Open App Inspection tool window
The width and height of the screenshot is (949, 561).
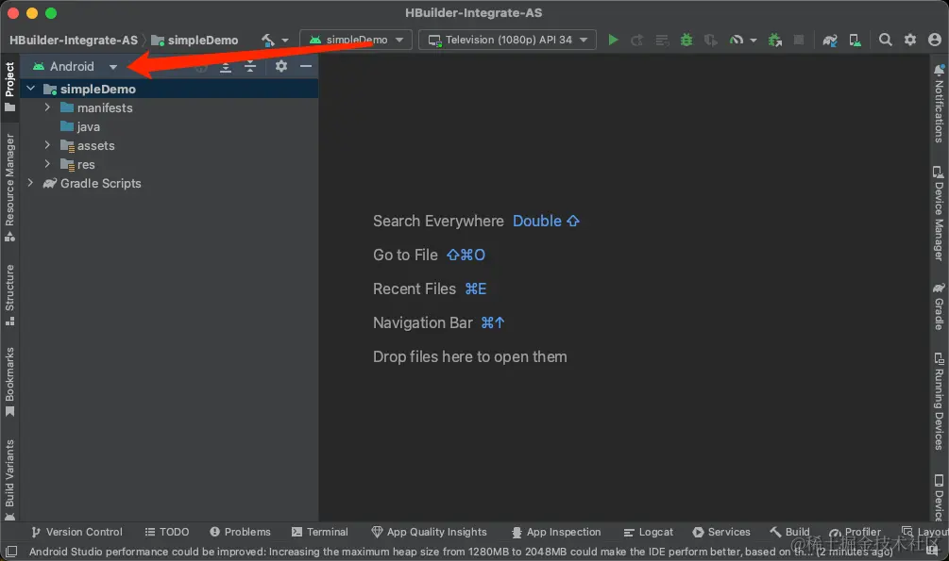(556, 532)
